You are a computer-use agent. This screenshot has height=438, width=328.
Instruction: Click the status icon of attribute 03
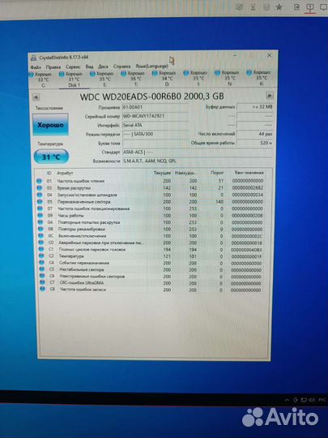(x=40, y=188)
